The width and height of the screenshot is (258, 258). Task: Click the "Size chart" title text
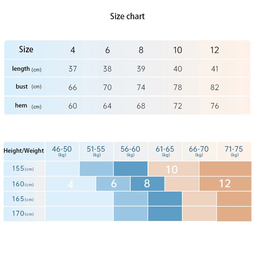click(127, 16)
